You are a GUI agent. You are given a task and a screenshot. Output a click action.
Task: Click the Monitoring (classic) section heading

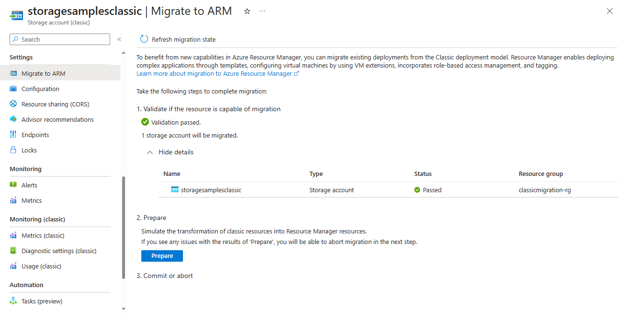(37, 219)
